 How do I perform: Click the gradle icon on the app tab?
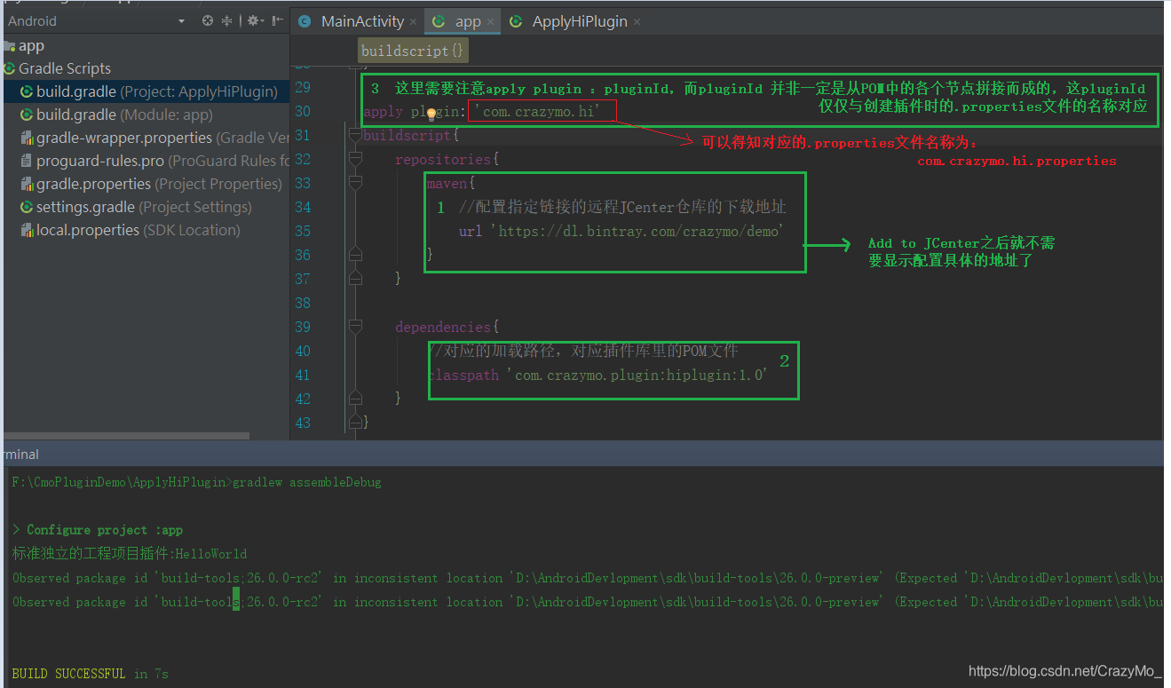tap(439, 21)
